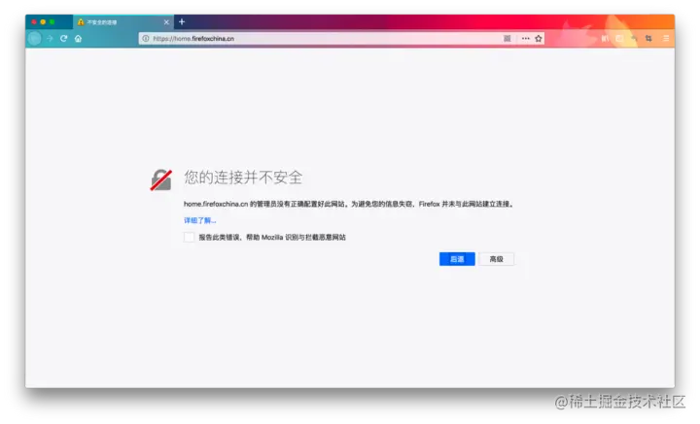Select the tab with warning icon
Screen dimensions: 700x424
[x=123, y=22]
